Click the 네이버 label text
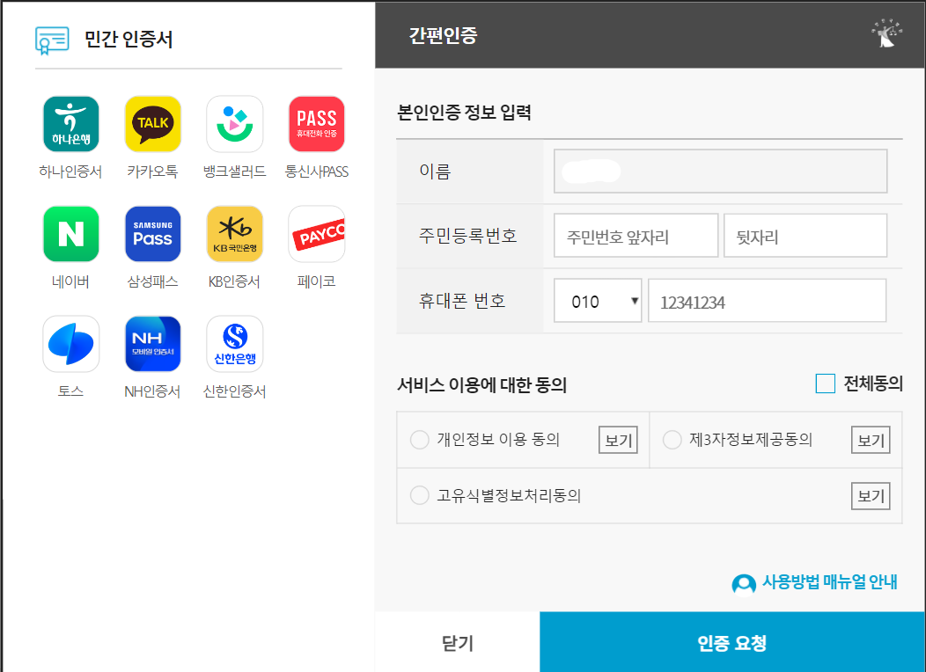This screenshot has width=926, height=672. pyautogui.click(x=70, y=281)
